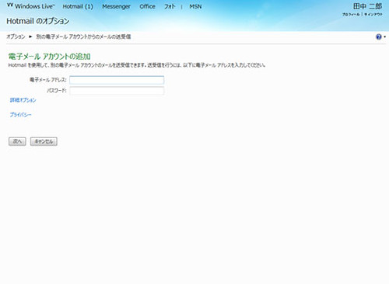Open Hotmail (1) in the top menu

pos(78,6)
